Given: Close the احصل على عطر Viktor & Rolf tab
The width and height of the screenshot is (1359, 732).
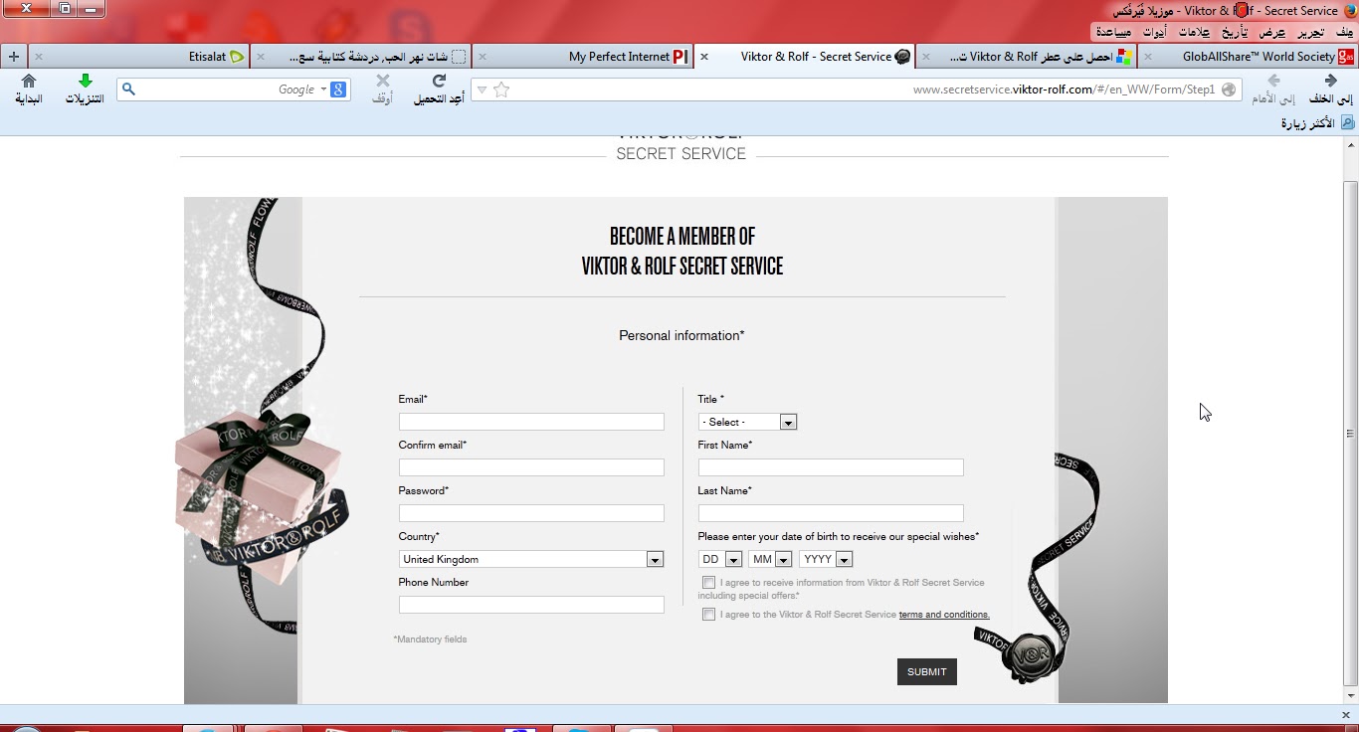Looking at the screenshot, I should pyautogui.click(x=925, y=57).
